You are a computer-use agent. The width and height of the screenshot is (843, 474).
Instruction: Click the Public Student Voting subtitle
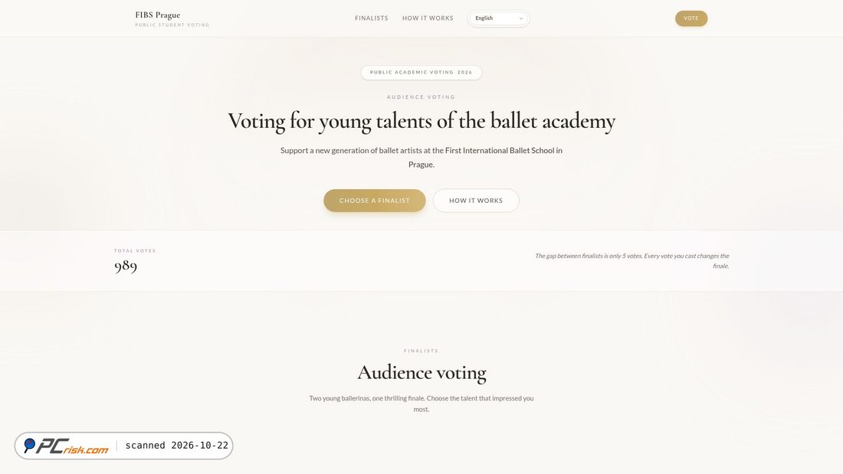tap(172, 25)
